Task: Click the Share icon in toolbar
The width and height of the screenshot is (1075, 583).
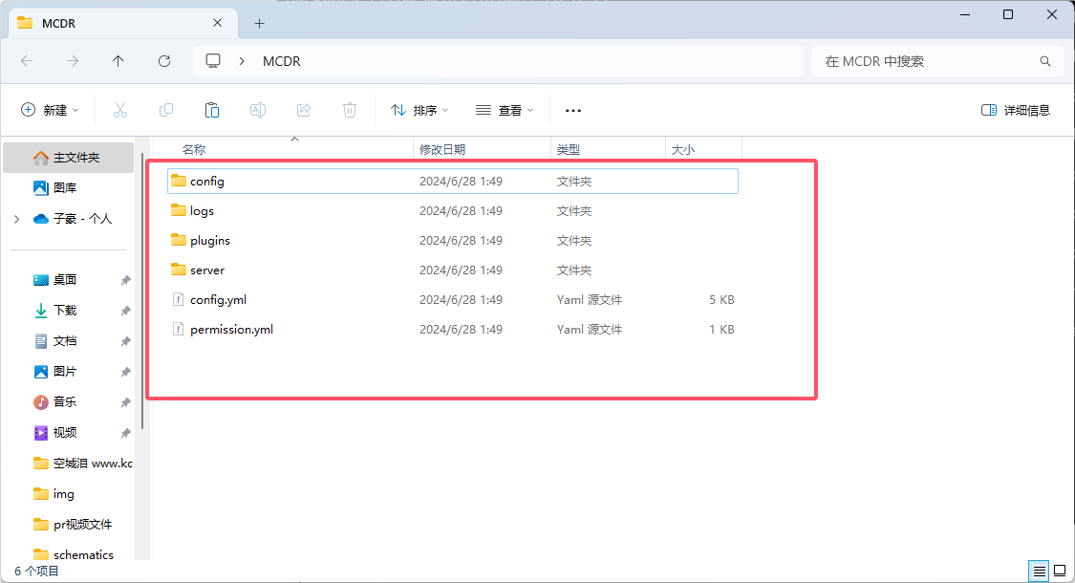Action: [304, 110]
